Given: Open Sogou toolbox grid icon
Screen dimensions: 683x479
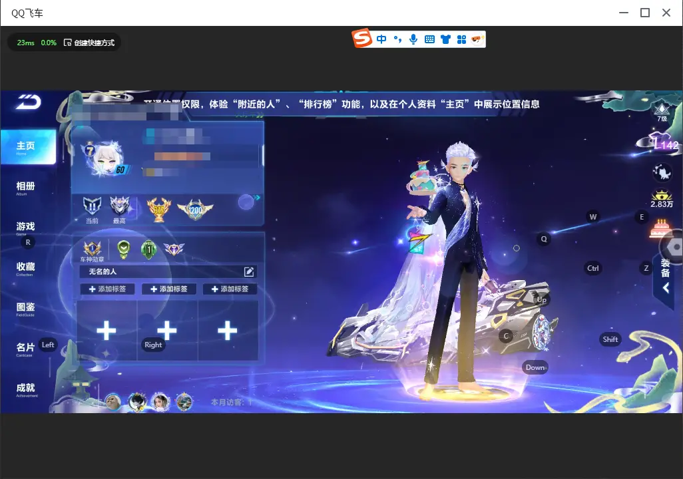Looking at the screenshot, I should click(x=462, y=39).
